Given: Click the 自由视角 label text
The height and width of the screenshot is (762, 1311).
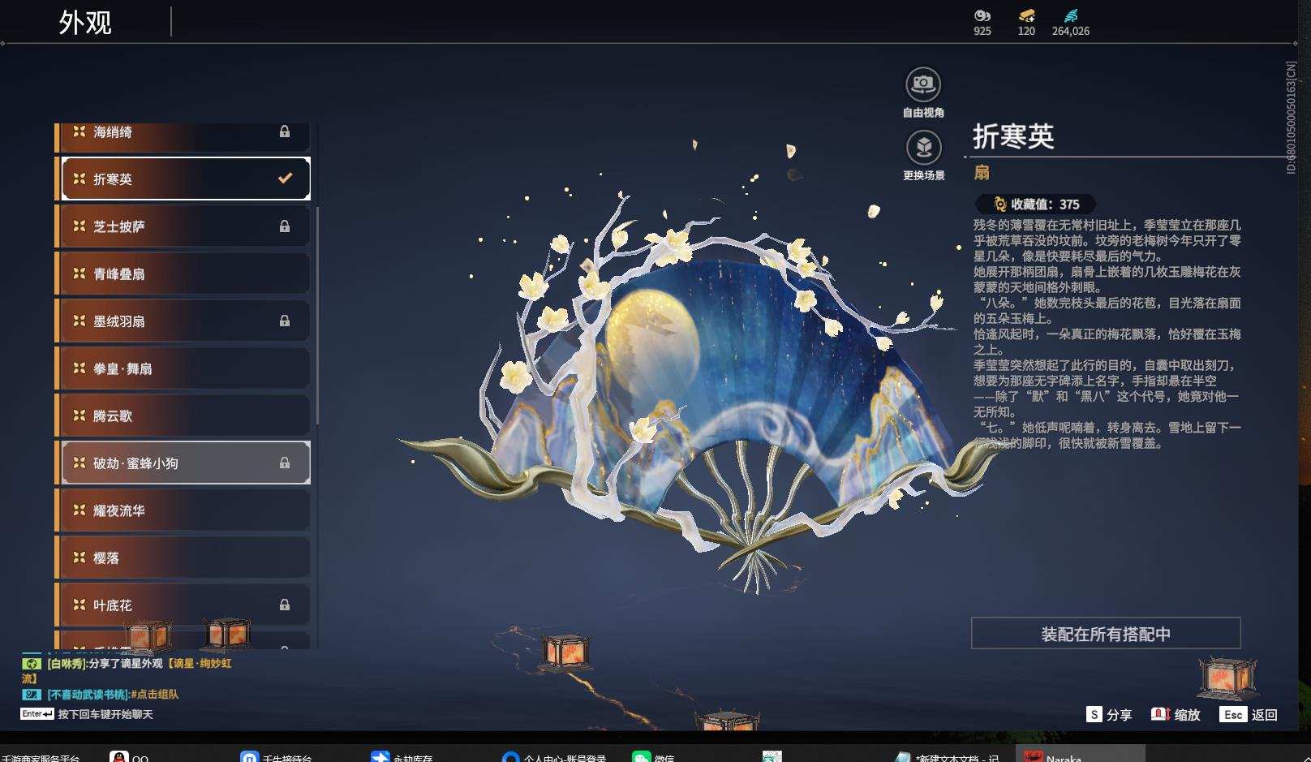Looking at the screenshot, I should [923, 113].
